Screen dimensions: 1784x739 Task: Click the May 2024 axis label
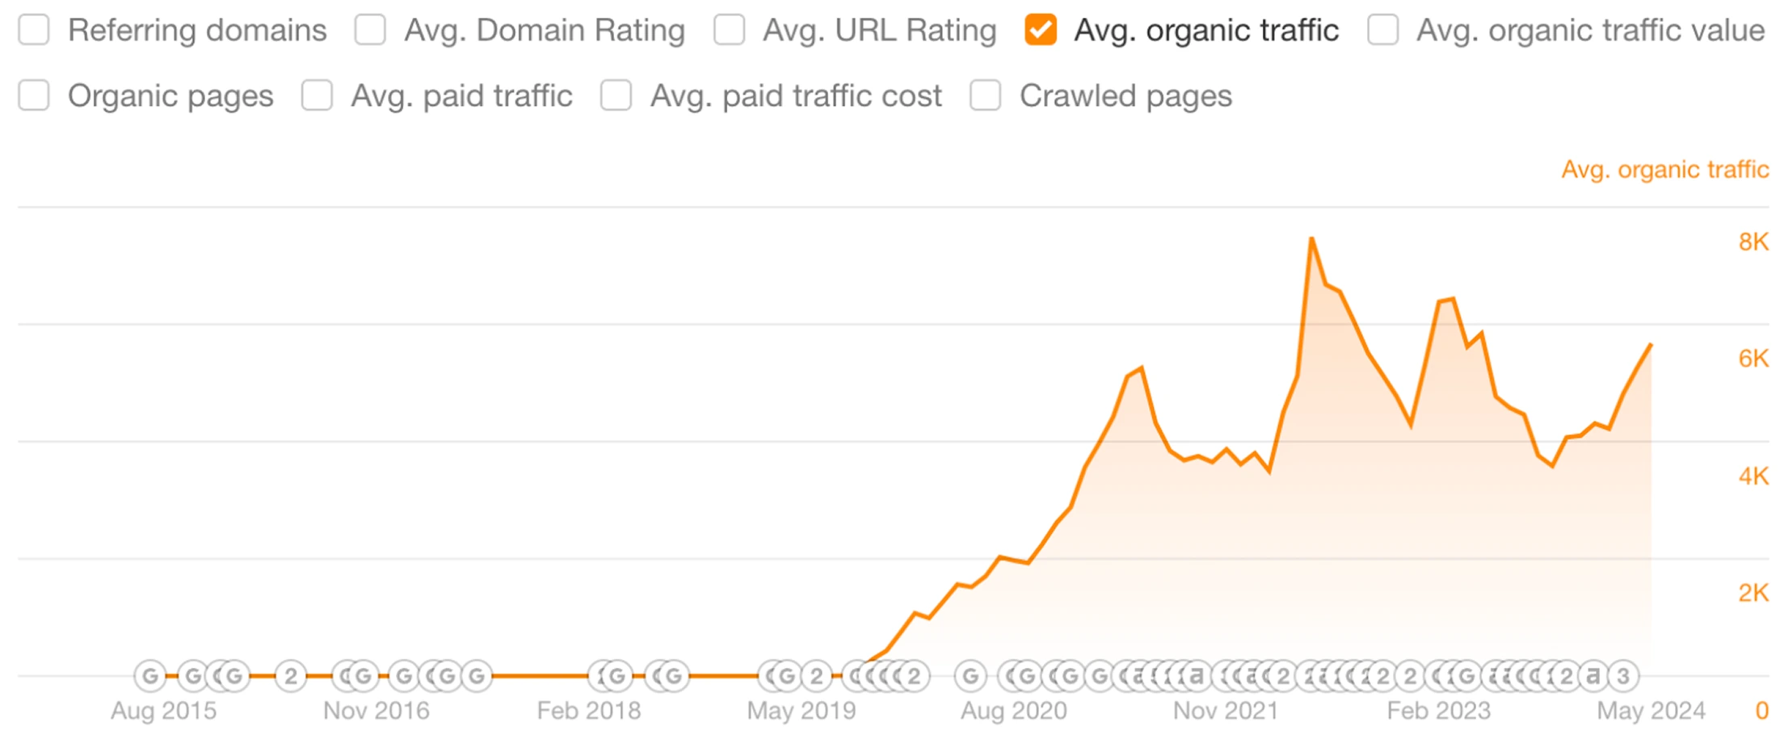coord(1650,711)
